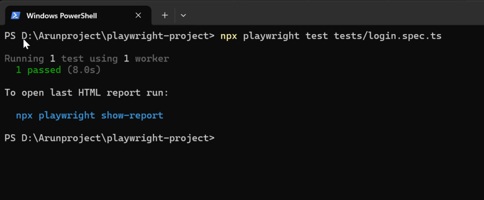
Task: Click the blue "npx playwright show-report" command
Action: click(89, 115)
